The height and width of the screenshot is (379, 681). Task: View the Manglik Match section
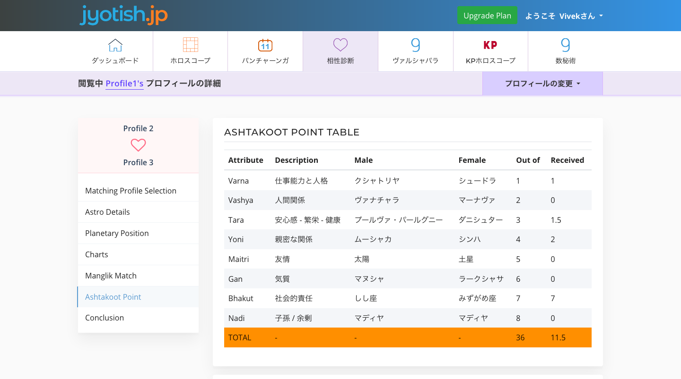111,276
